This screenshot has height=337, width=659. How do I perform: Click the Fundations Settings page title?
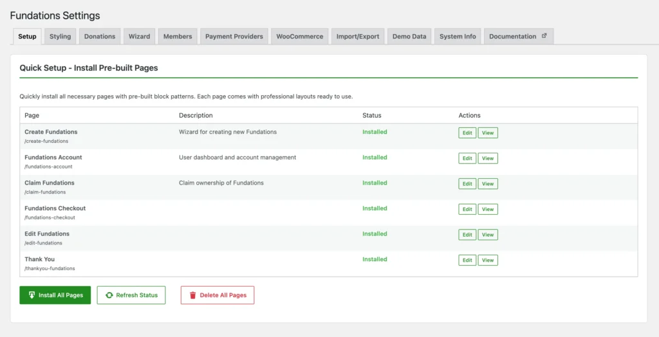55,15
